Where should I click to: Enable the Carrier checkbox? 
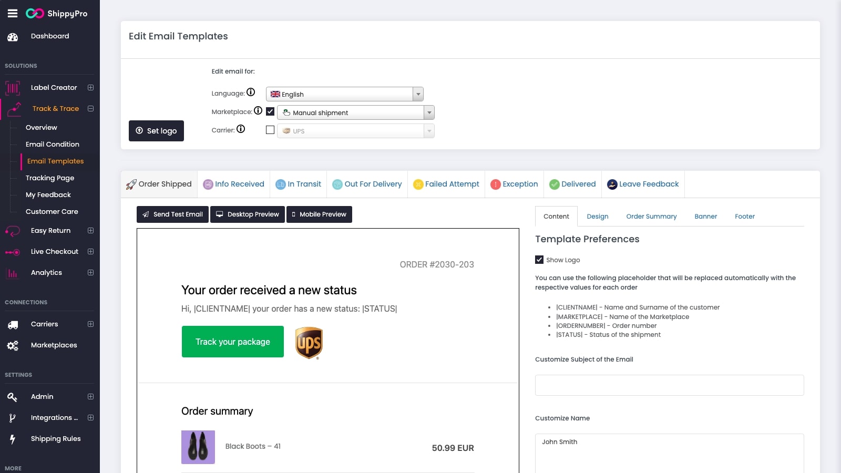pyautogui.click(x=270, y=130)
